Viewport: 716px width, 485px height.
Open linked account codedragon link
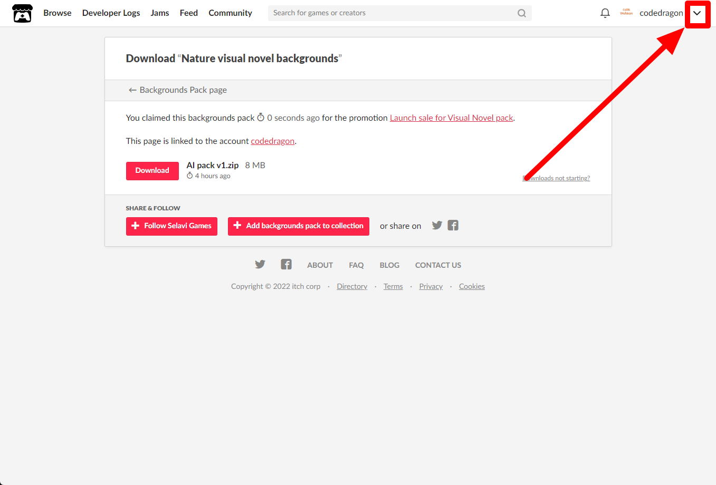[273, 141]
